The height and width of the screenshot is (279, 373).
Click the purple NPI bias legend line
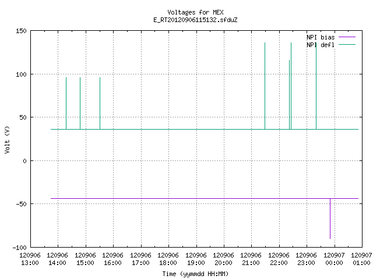[x=347, y=37]
